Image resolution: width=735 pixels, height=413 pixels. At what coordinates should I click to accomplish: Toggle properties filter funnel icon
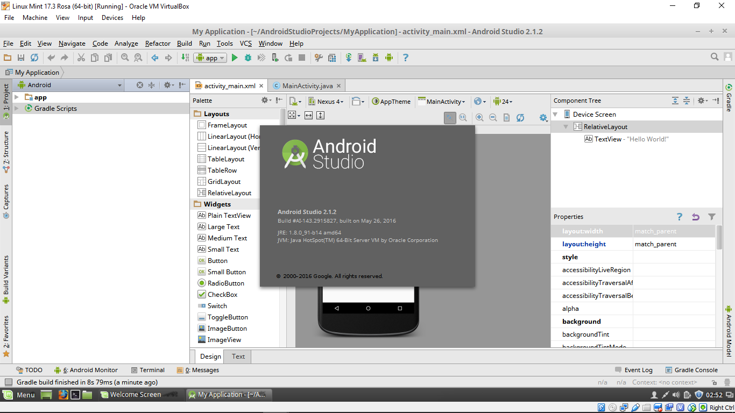point(712,217)
